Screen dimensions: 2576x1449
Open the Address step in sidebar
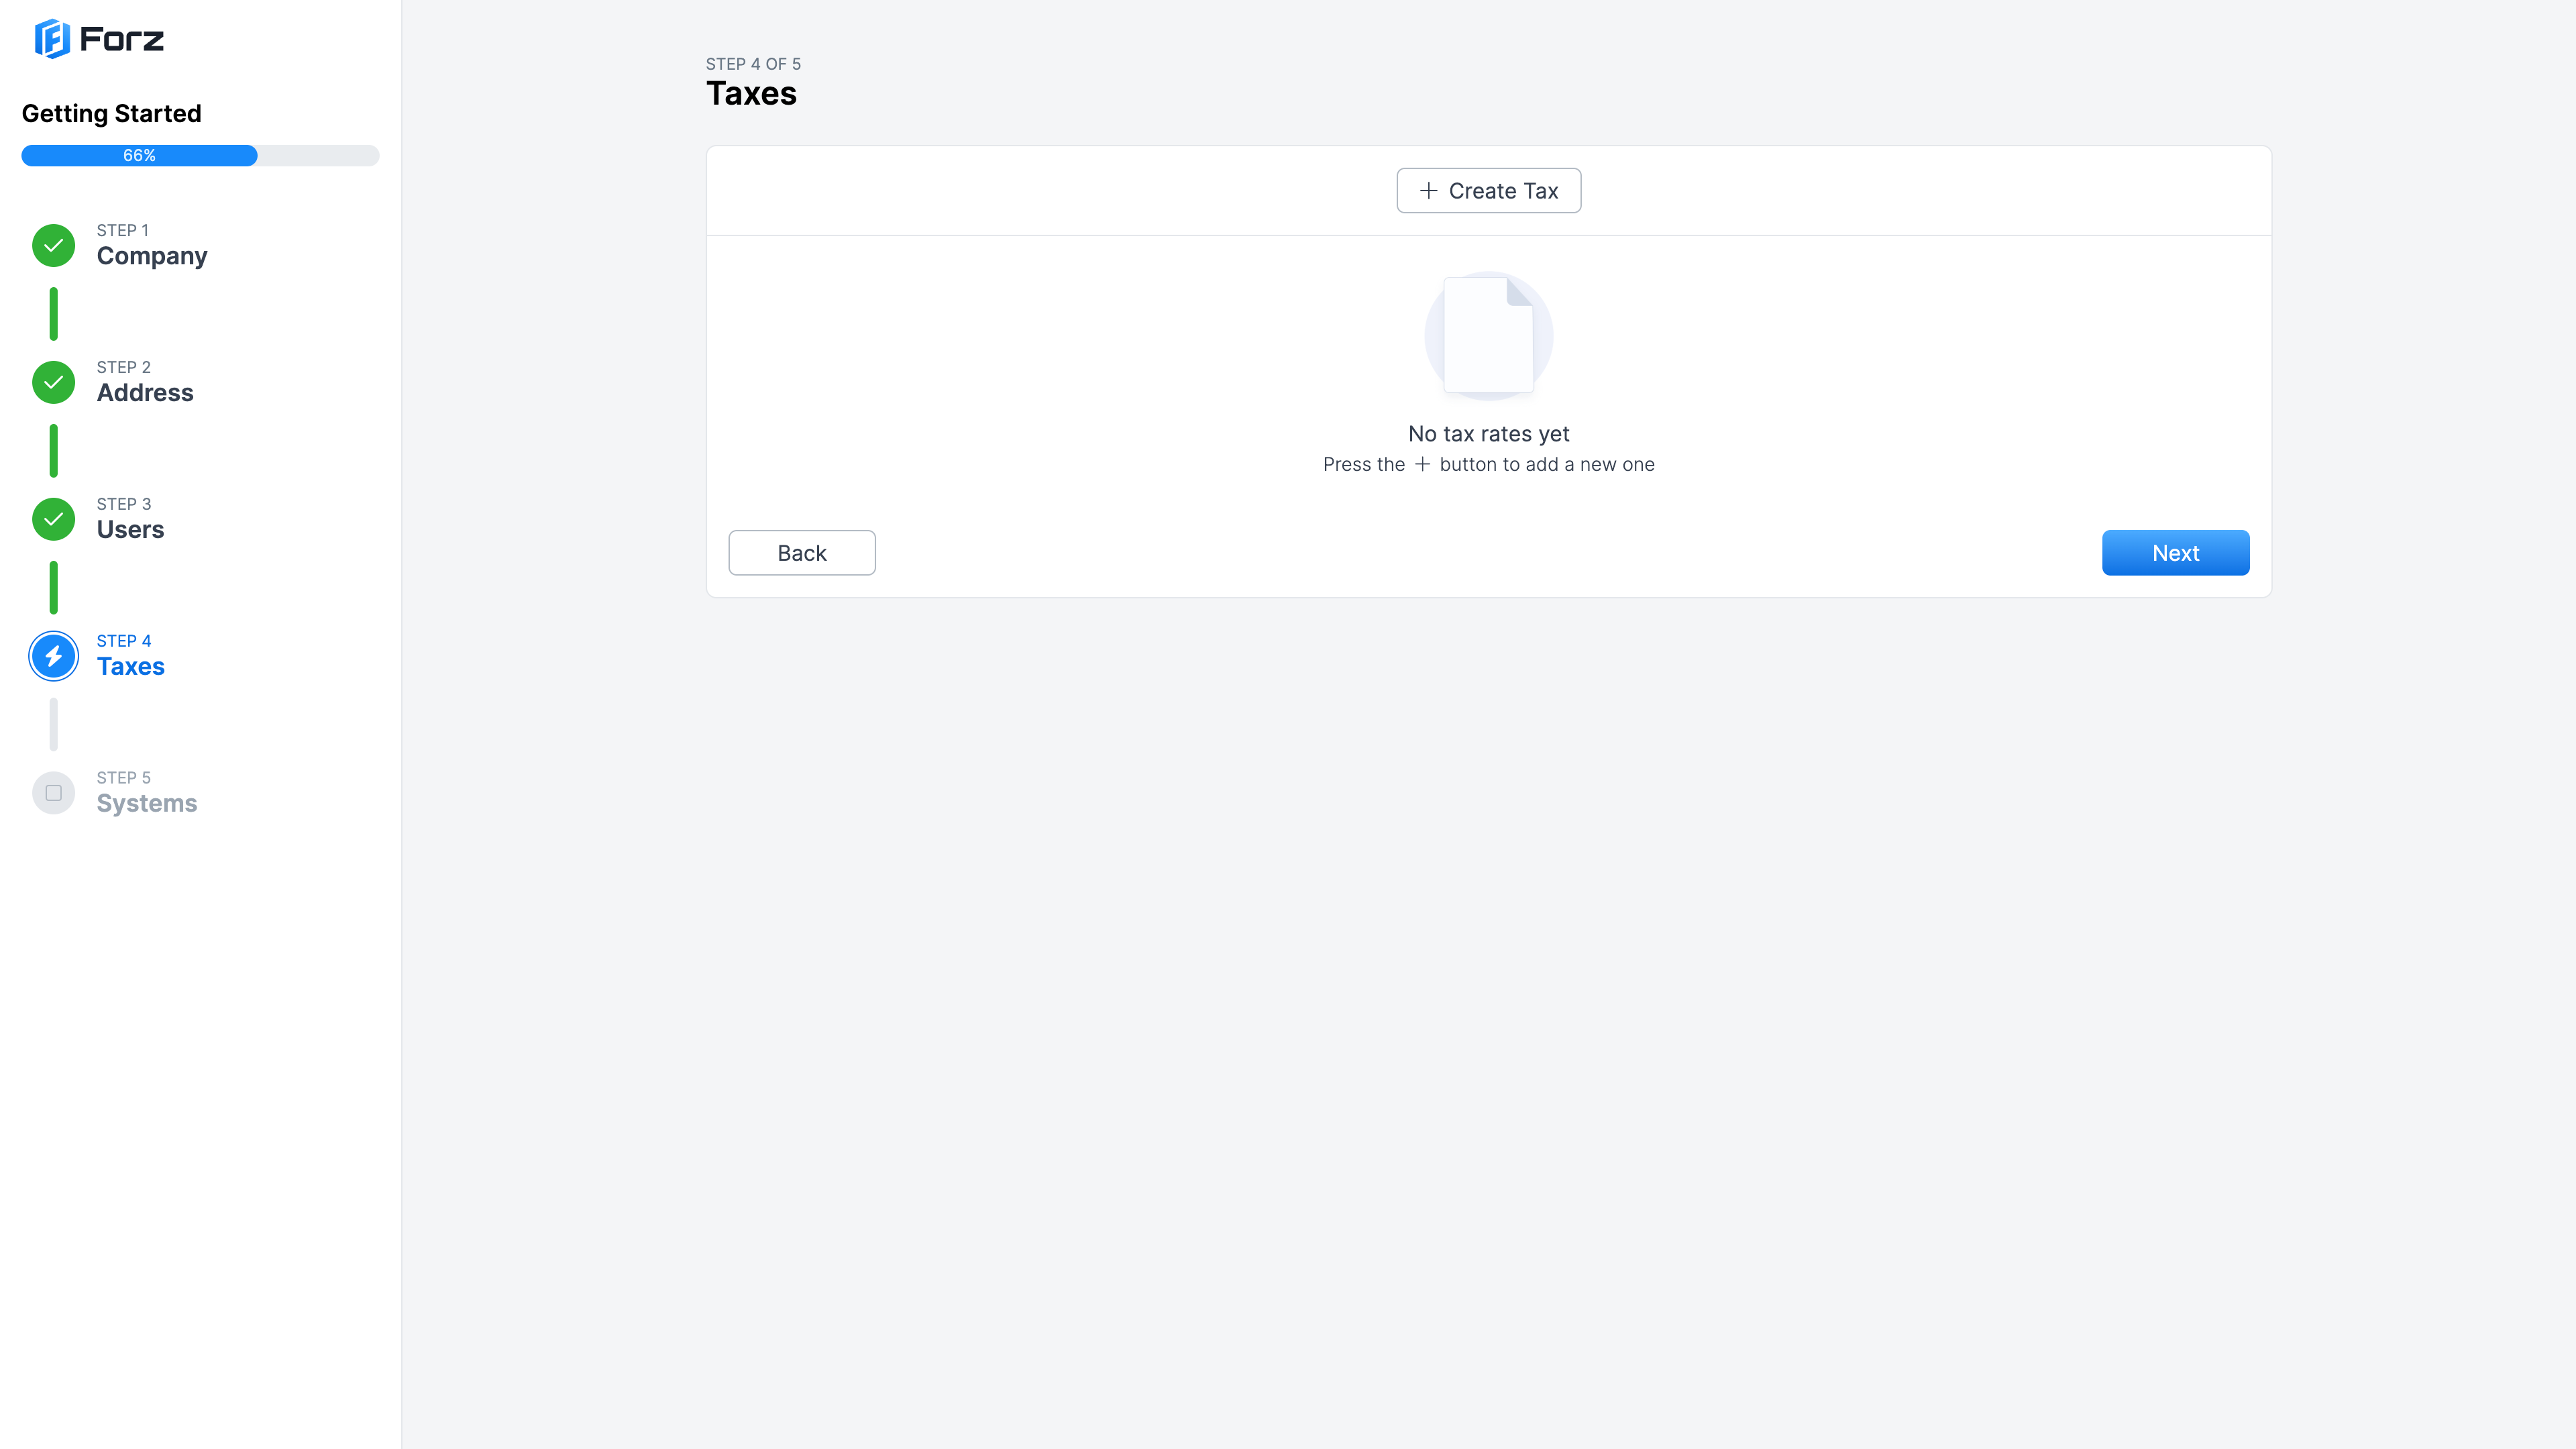coord(145,382)
